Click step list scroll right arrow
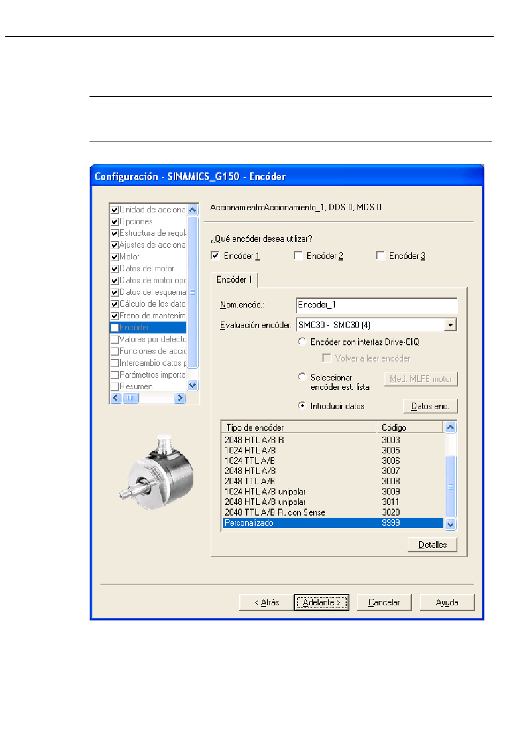 click(x=180, y=398)
